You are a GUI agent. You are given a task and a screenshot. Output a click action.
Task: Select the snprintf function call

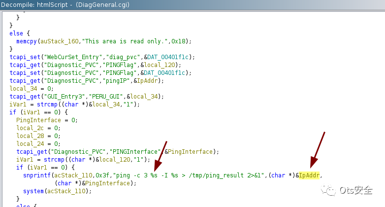(37, 175)
